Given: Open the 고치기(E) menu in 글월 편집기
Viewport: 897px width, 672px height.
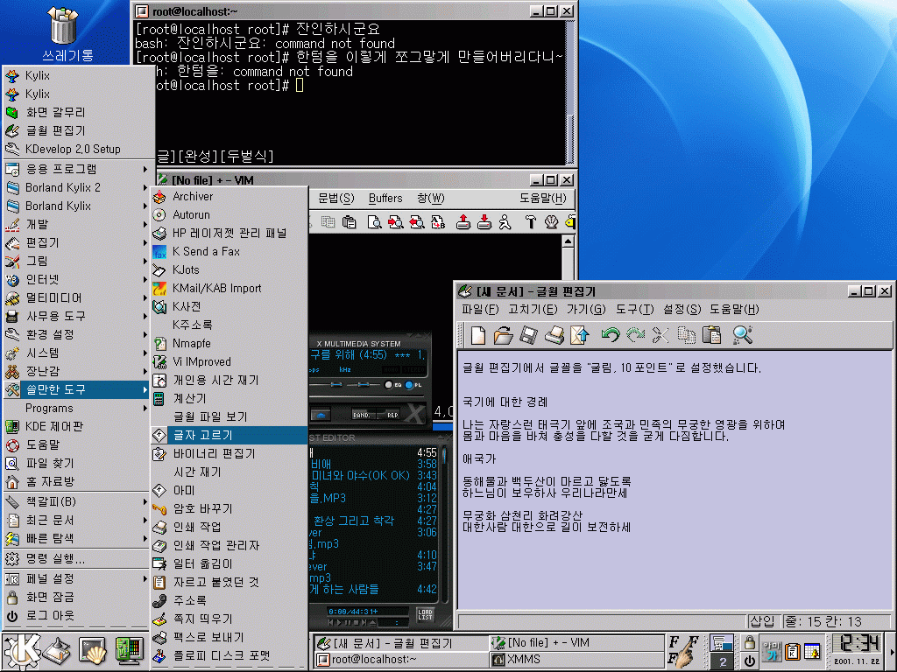Looking at the screenshot, I should click(x=533, y=310).
